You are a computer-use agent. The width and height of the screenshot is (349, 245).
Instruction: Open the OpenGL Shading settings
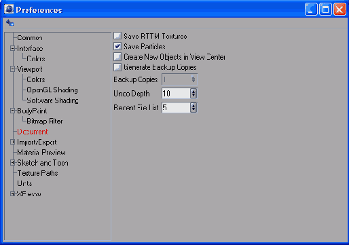[x=52, y=90]
